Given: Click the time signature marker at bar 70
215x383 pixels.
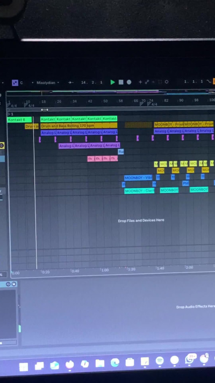Looking at the screenshot, I should [142, 104].
